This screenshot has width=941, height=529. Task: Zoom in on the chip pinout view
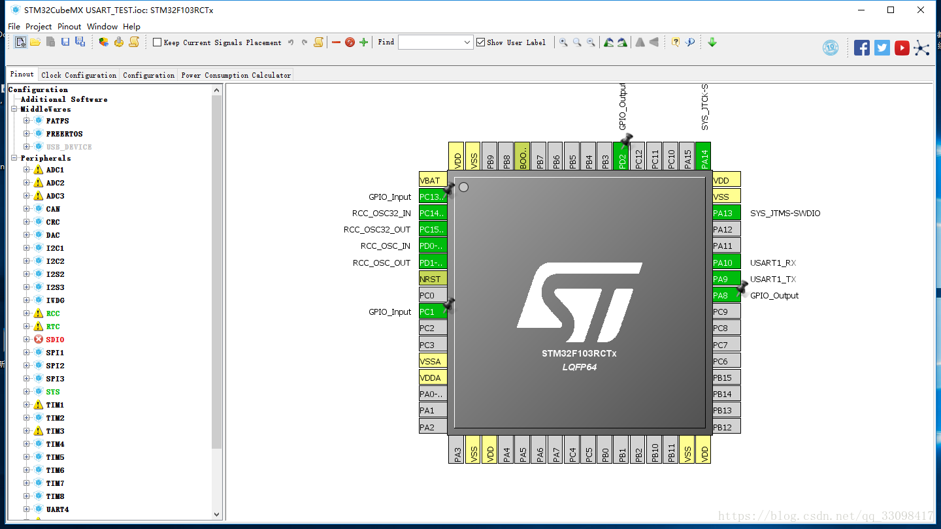(x=563, y=41)
